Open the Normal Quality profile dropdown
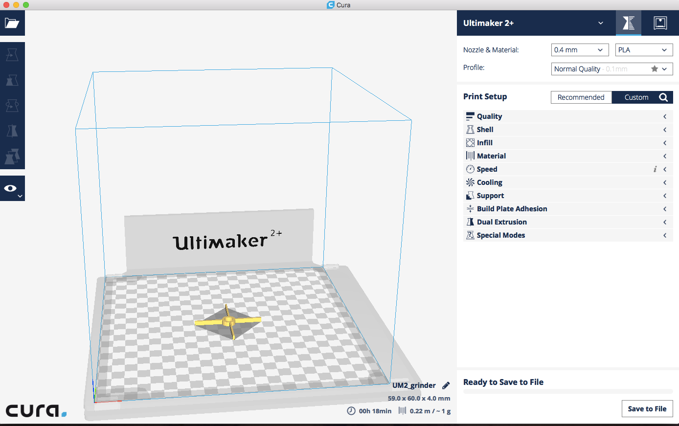The image size is (679, 426). pyautogui.click(x=612, y=69)
